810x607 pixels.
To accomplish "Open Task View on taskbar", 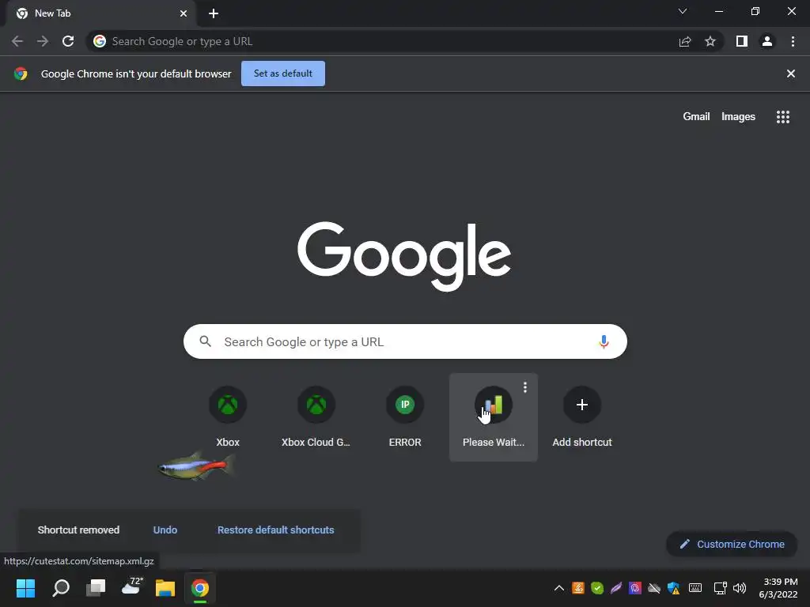I will (96, 588).
